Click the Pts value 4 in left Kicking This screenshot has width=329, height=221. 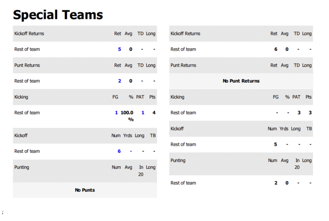coord(154,113)
